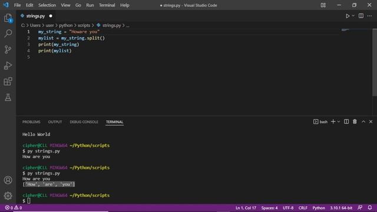The image size is (377, 212).
Task: Open the Terminal menu
Action: (107, 5)
